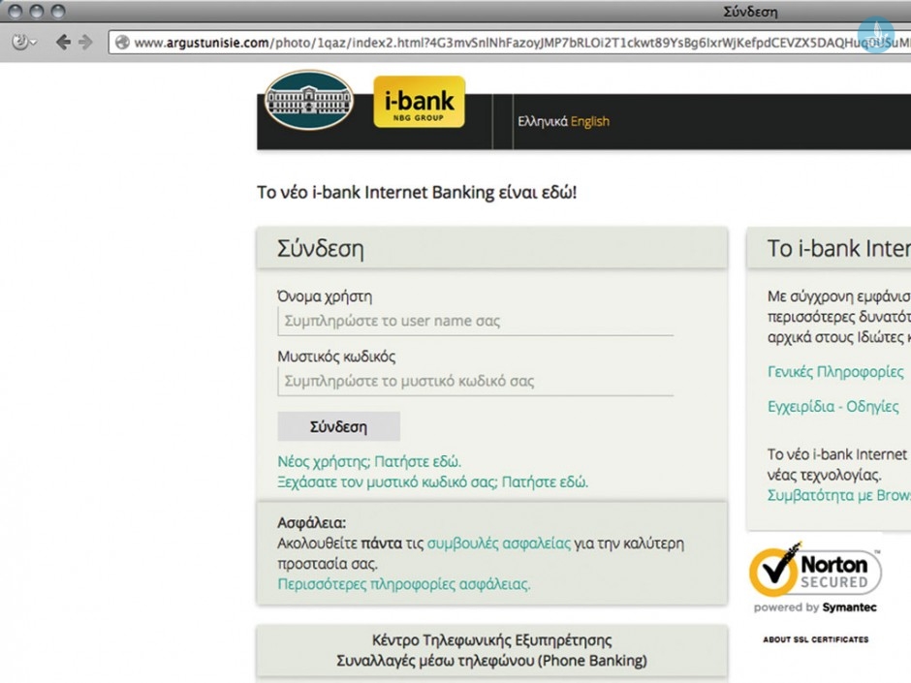Focus the Όνομα χρήστη username field
Image resolution: width=911 pixels, height=683 pixels.
(x=475, y=322)
